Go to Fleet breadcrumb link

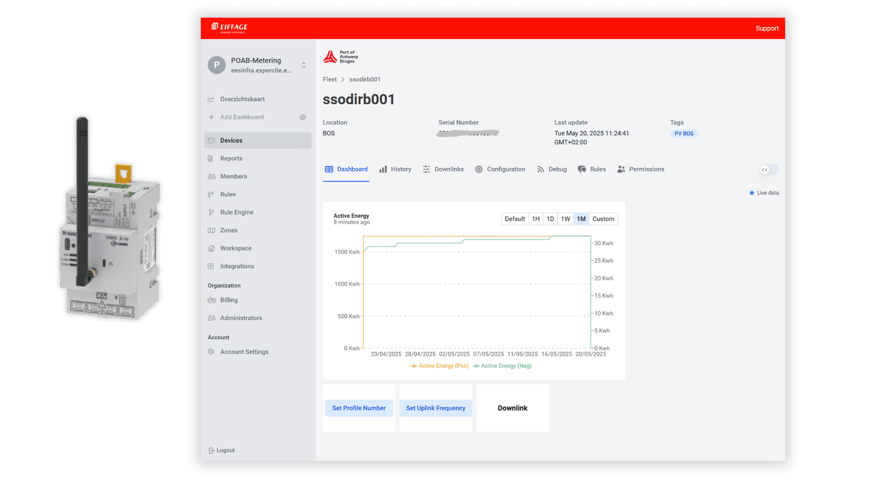click(330, 79)
